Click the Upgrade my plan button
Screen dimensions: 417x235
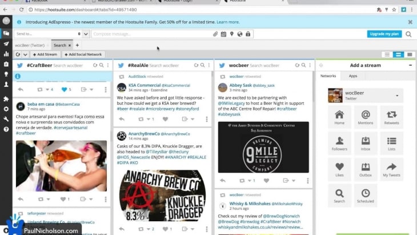384,34
